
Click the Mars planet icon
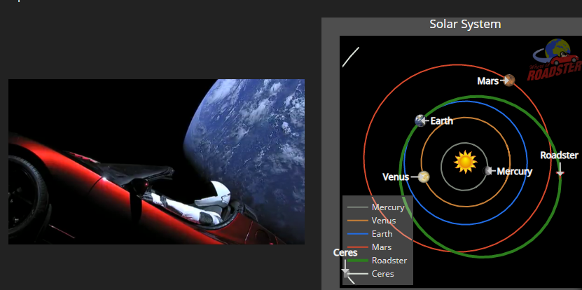click(x=510, y=80)
